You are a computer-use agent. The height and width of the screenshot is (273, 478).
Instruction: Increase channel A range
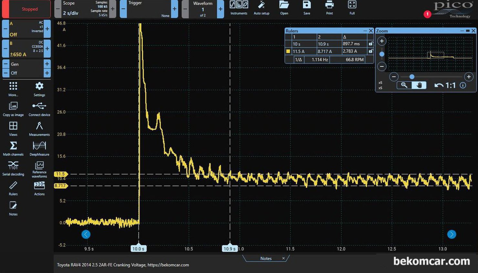click(47, 29)
